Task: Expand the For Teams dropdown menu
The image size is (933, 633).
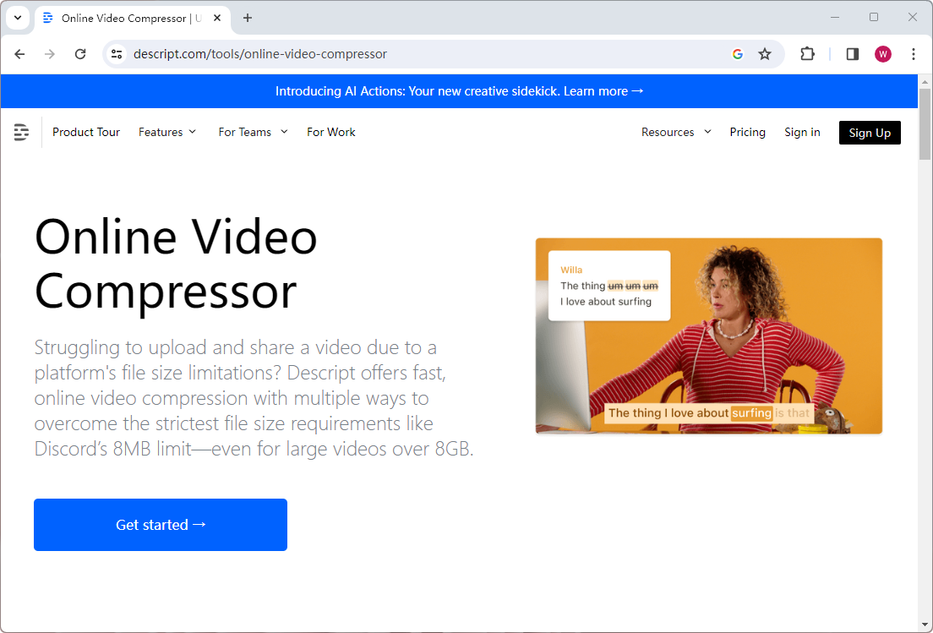Action: click(253, 132)
